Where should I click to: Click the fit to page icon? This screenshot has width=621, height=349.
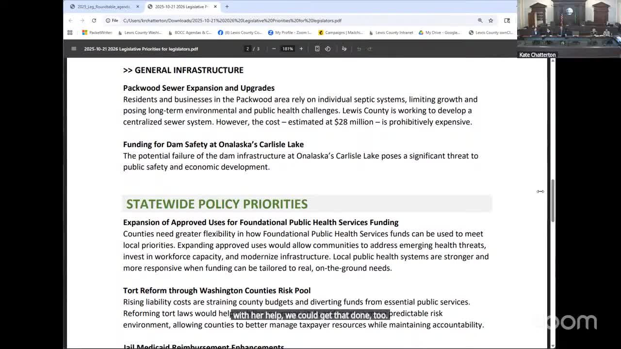(317, 48)
